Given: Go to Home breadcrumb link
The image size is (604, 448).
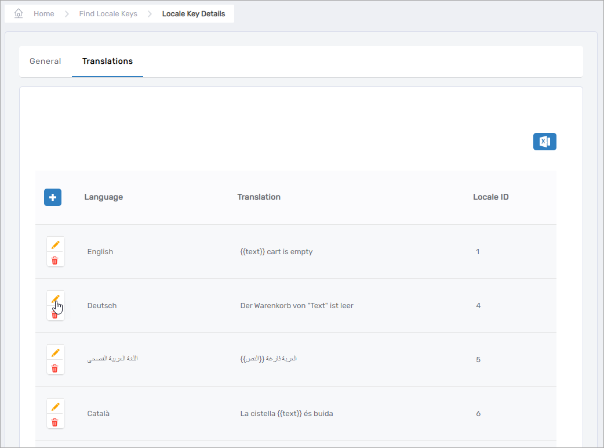Looking at the screenshot, I should point(43,14).
